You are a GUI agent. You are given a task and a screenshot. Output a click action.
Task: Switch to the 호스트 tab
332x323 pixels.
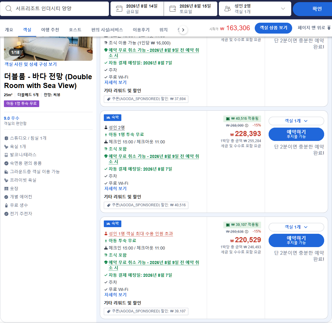pyautogui.click(x=75, y=30)
